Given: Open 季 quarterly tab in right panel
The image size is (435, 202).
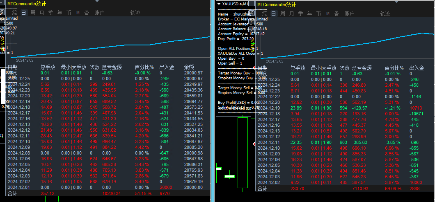Looking at the screenshot, I should click(300, 13).
